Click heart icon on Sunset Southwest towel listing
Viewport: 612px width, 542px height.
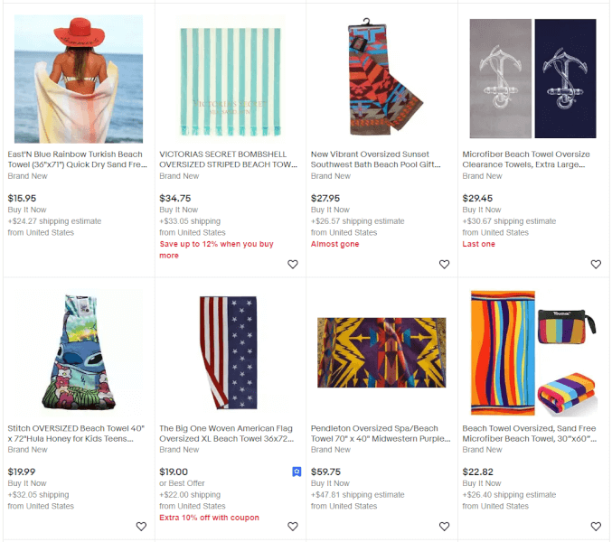pyautogui.click(x=444, y=265)
